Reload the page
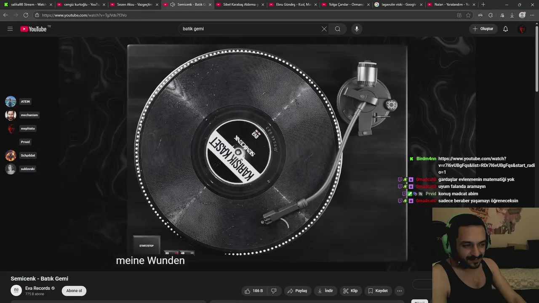The height and width of the screenshot is (303, 539). tap(26, 15)
